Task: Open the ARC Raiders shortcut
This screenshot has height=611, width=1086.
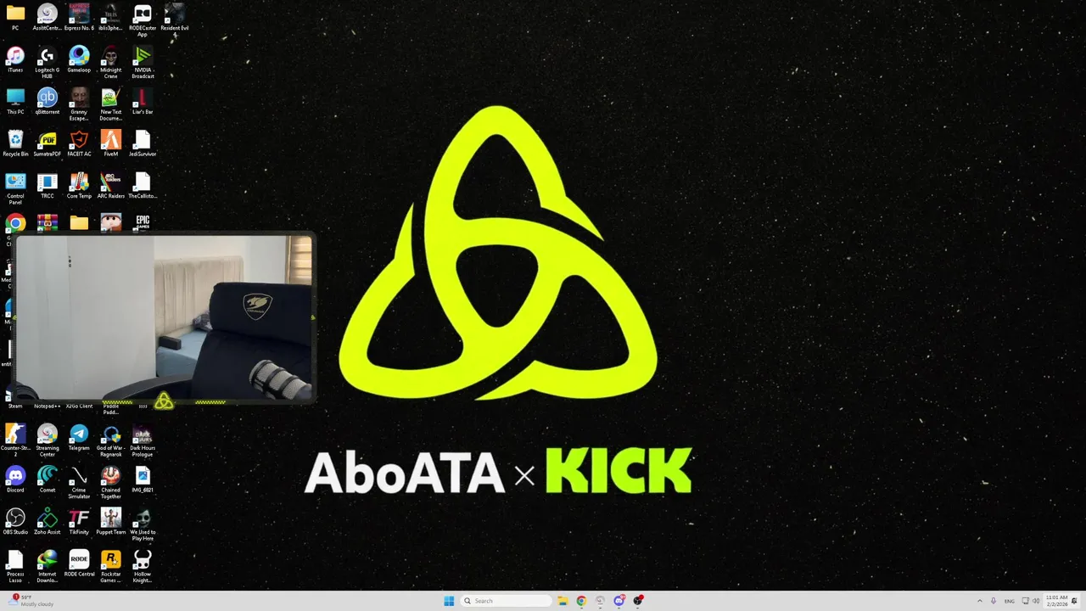Action: point(111,186)
